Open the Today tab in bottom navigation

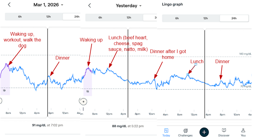pos(166,132)
